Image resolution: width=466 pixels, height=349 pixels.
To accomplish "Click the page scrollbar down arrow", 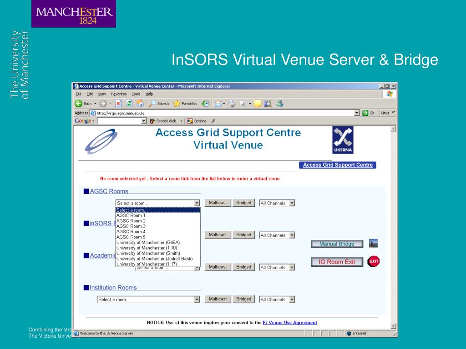I will tap(393, 326).
